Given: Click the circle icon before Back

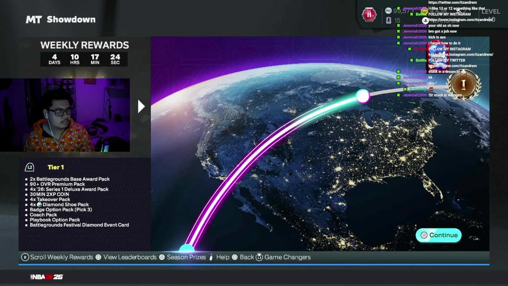Looking at the screenshot, I should [x=235, y=257].
